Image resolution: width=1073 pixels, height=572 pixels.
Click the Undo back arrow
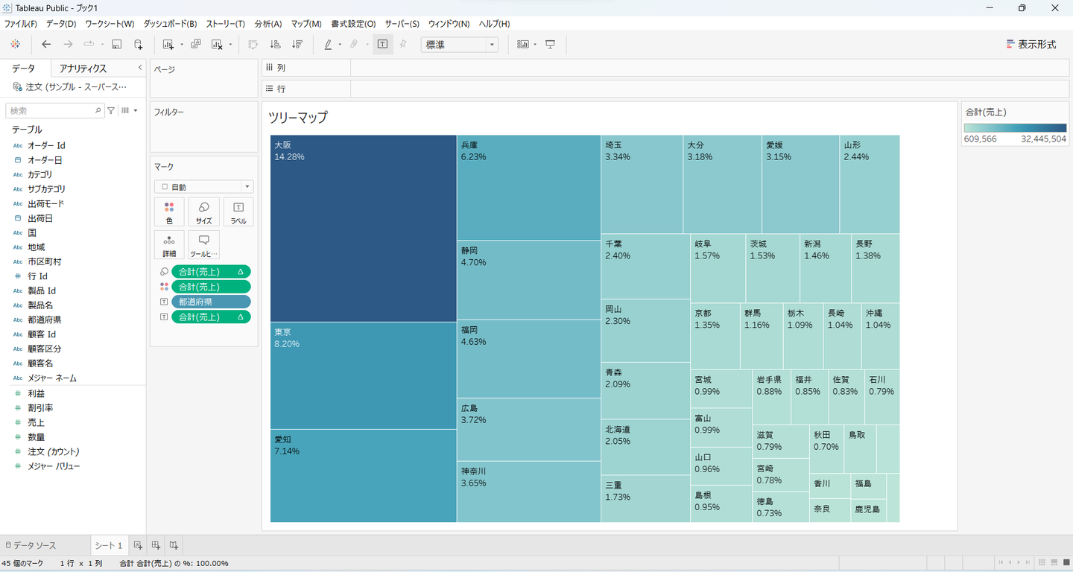46,45
